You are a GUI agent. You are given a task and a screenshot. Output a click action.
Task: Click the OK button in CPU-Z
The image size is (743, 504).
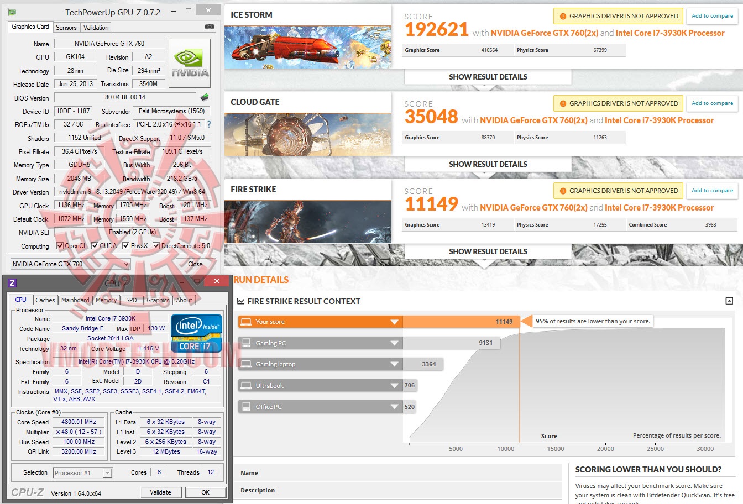pos(206,492)
